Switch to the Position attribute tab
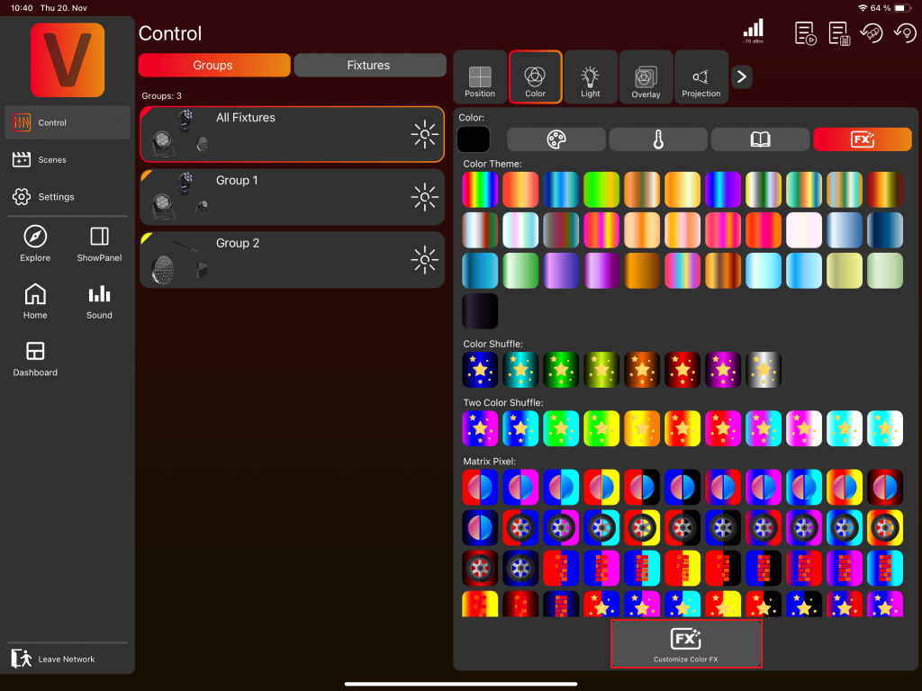 480,77
